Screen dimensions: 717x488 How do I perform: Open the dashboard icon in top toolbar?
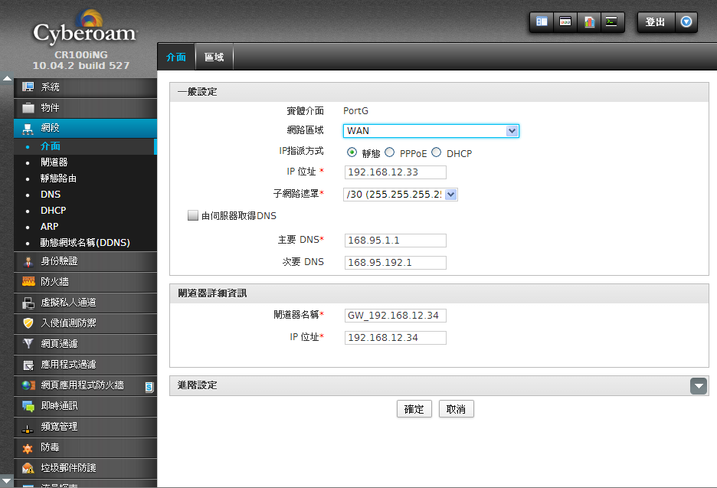coord(542,22)
